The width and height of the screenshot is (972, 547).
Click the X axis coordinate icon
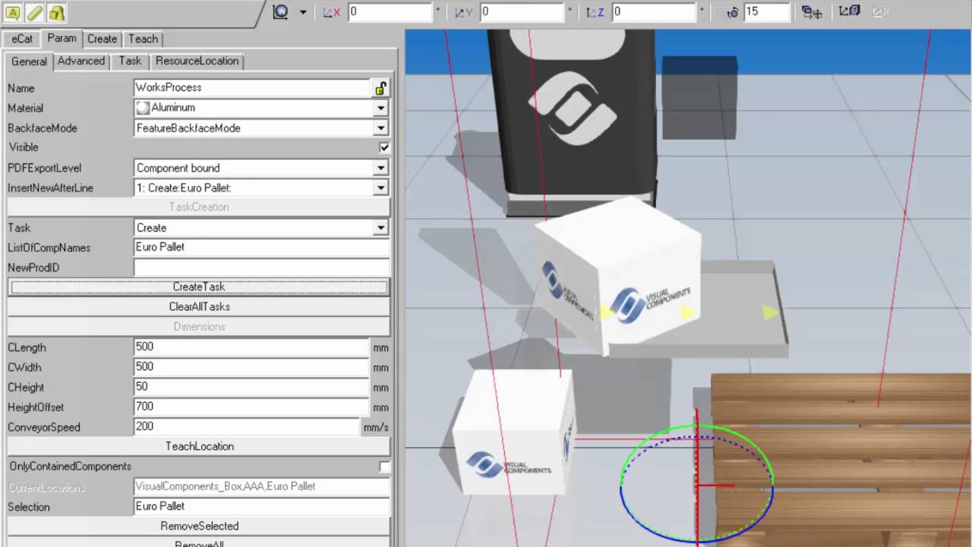(331, 12)
